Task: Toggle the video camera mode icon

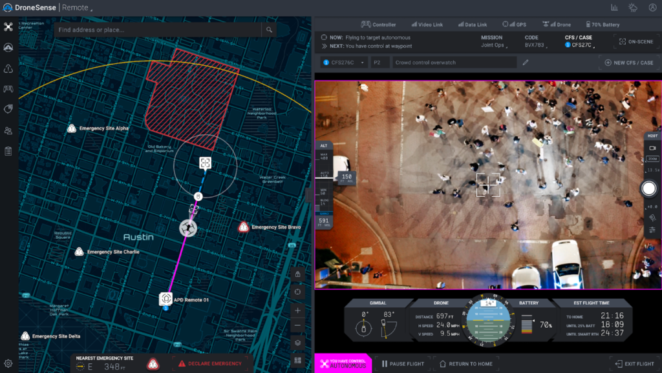Action: pyautogui.click(x=652, y=148)
